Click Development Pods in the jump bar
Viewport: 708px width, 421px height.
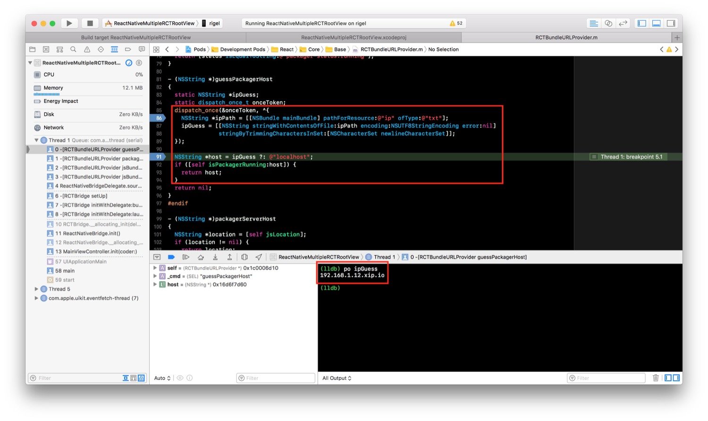point(238,49)
